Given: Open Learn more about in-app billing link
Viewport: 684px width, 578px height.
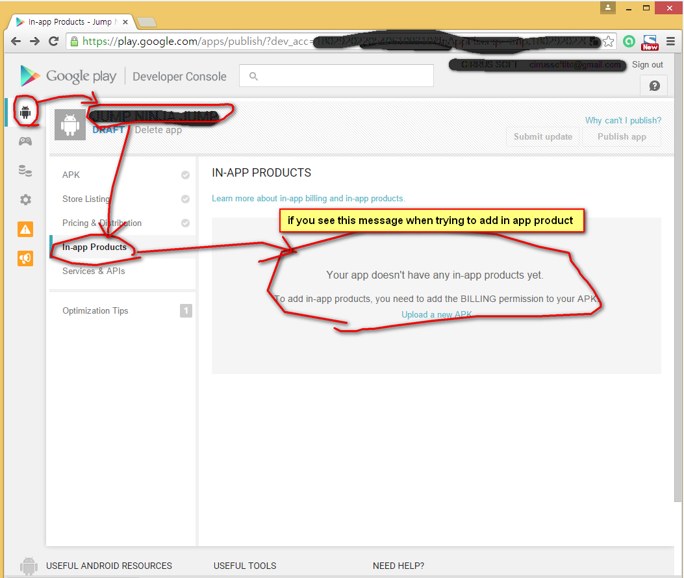Looking at the screenshot, I should point(309,199).
